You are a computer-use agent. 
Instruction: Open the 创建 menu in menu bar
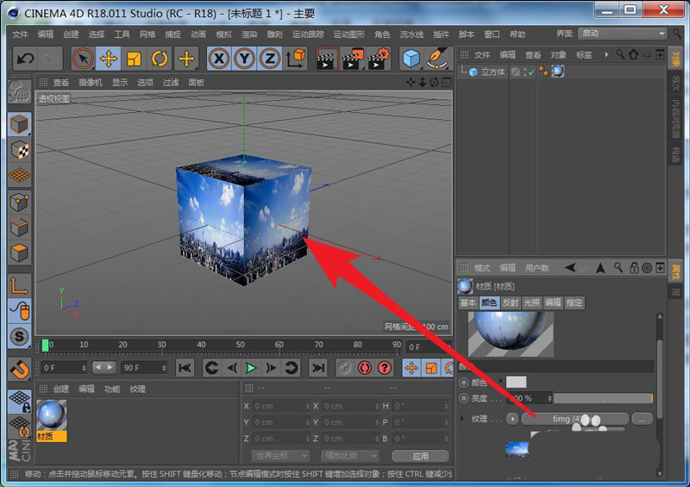(71, 34)
